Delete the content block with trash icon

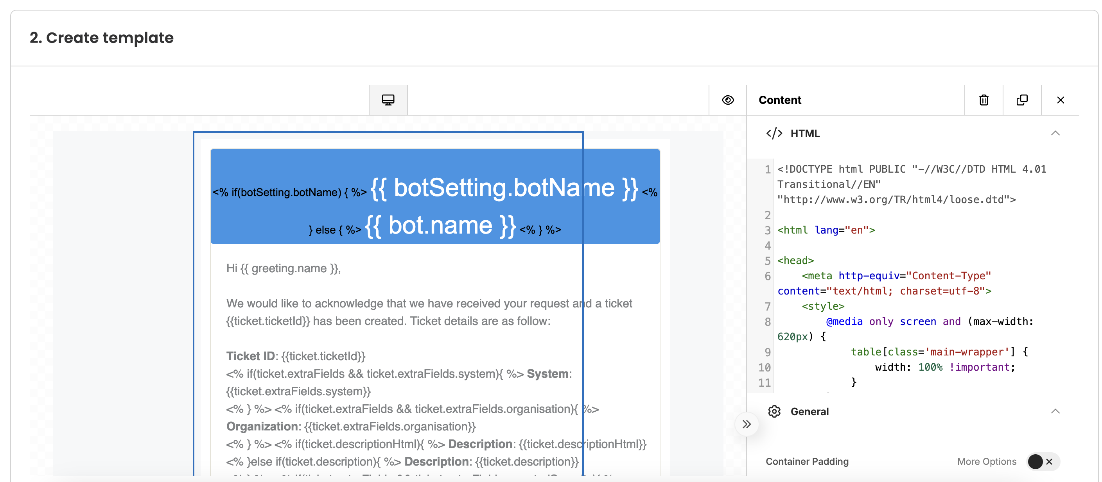point(984,100)
